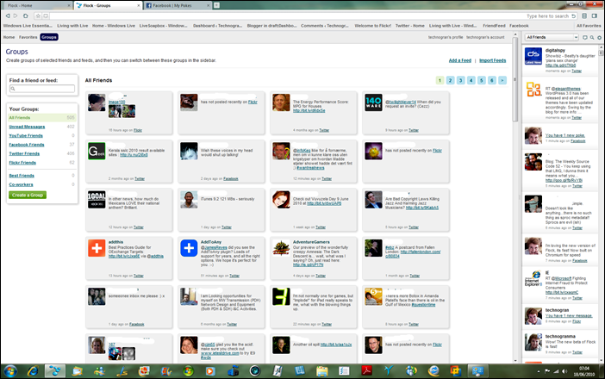Open technogran's account link
This screenshot has width=605, height=379.
tap(485, 37)
